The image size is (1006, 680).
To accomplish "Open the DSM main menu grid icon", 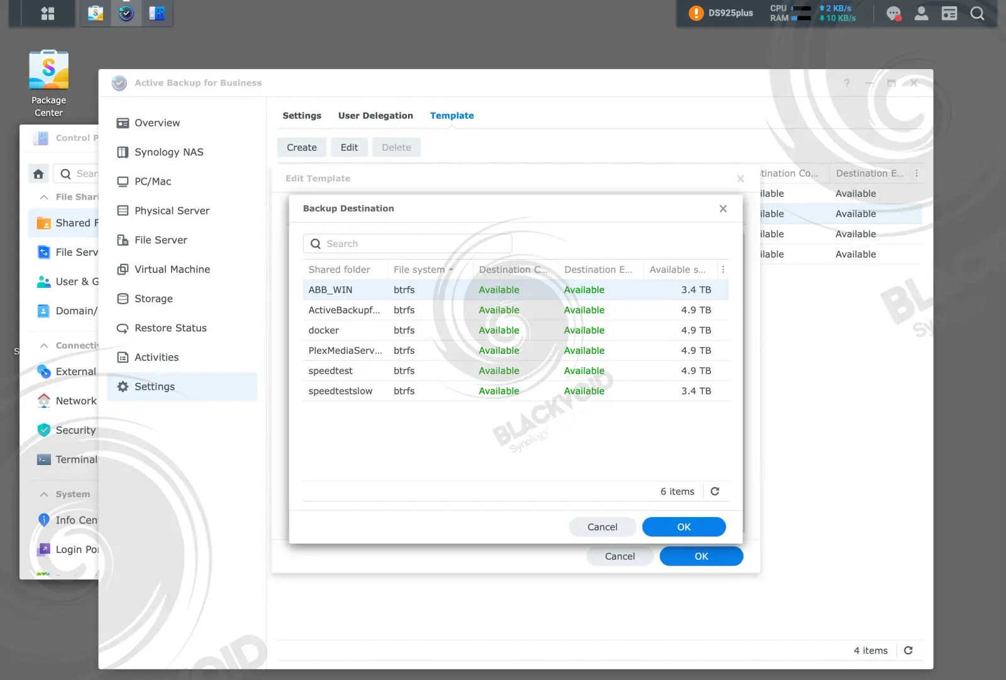I will tap(48, 13).
